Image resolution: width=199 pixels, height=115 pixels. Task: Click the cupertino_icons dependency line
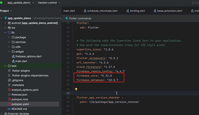coord(95,49)
